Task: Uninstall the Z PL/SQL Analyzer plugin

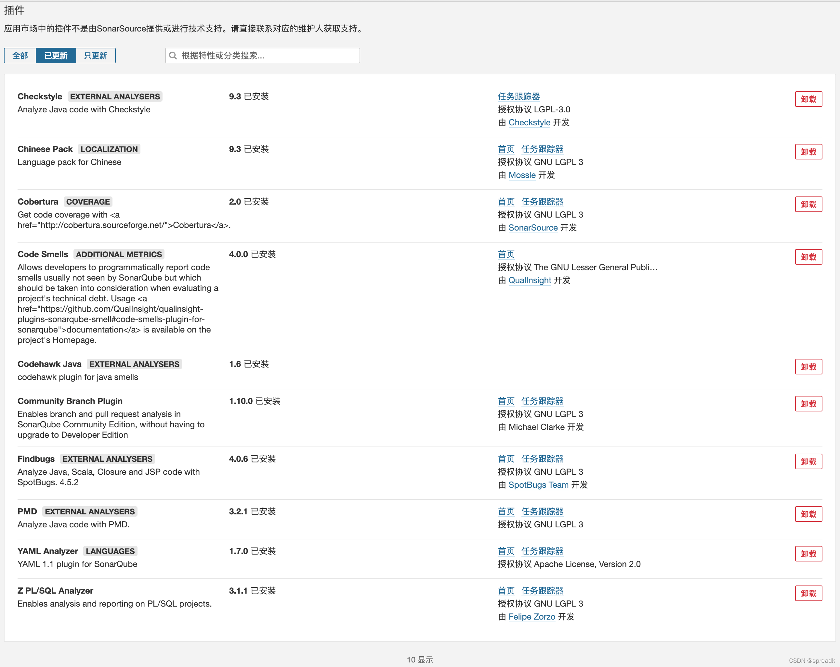Action: (x=808, y=594)
